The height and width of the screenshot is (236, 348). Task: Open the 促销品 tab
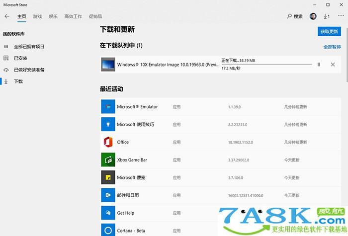tap(95, 16)
